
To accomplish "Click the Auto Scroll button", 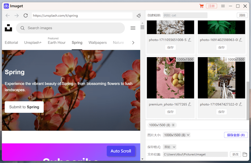I will pos(121,151).
